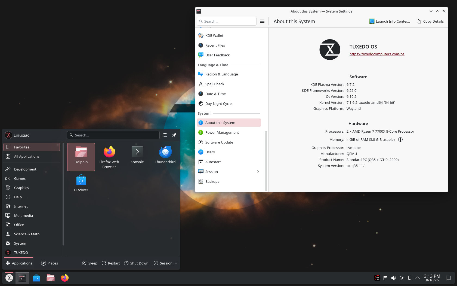This screenshot has width=457, height=286.
Task: Click the Linuxiac user avatar
Action: (x=8, y=135)
